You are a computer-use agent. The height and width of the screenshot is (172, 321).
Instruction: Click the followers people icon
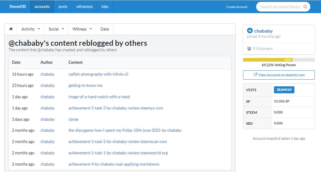[249, 48]
